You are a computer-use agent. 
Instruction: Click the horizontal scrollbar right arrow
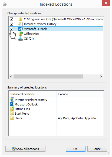101,77
